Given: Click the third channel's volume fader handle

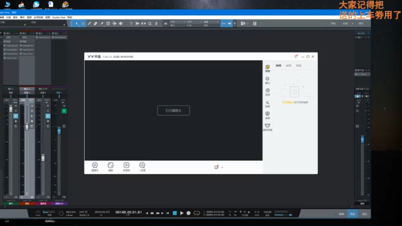Looking at the screenshot, I should coord(43,158).
